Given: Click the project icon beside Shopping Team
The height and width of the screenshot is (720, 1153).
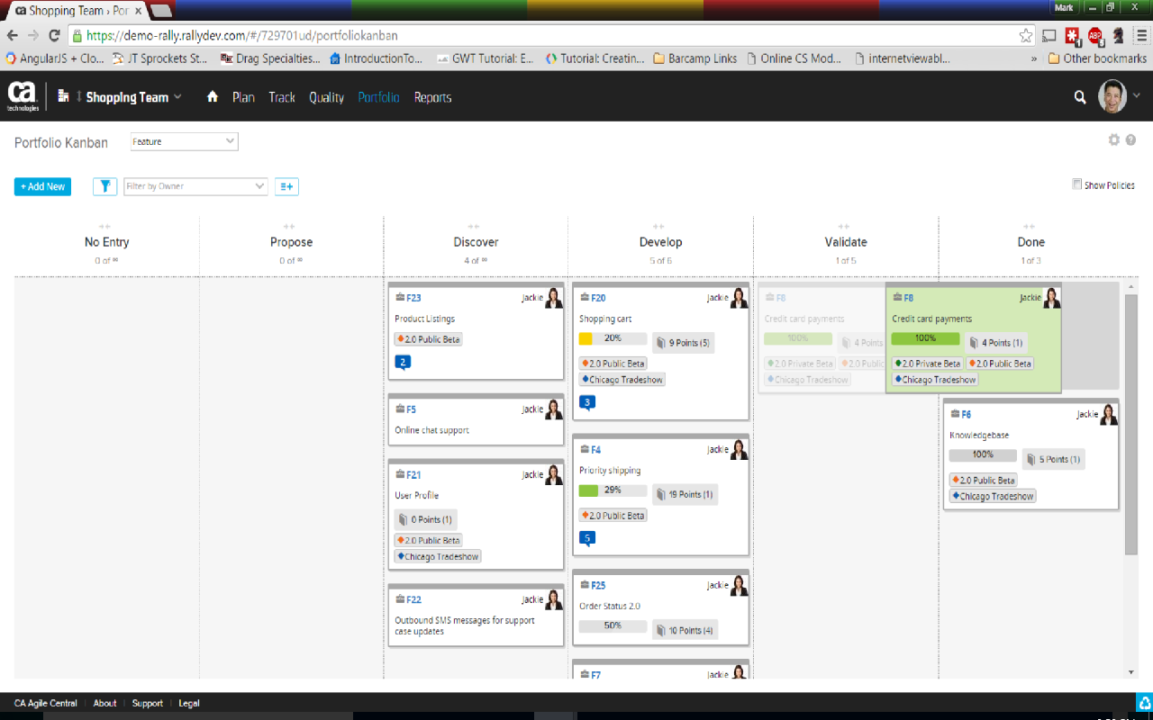Looking at the screenshot, I should 63,96.
